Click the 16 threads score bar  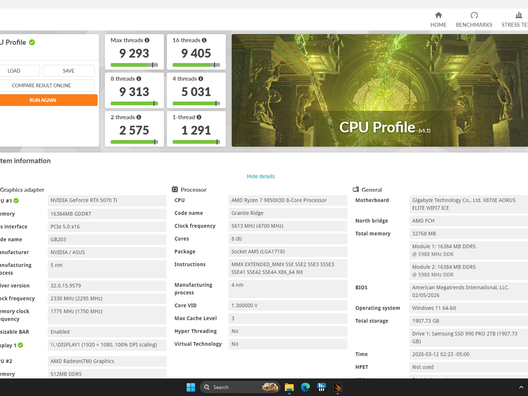(x=196, y=65)
